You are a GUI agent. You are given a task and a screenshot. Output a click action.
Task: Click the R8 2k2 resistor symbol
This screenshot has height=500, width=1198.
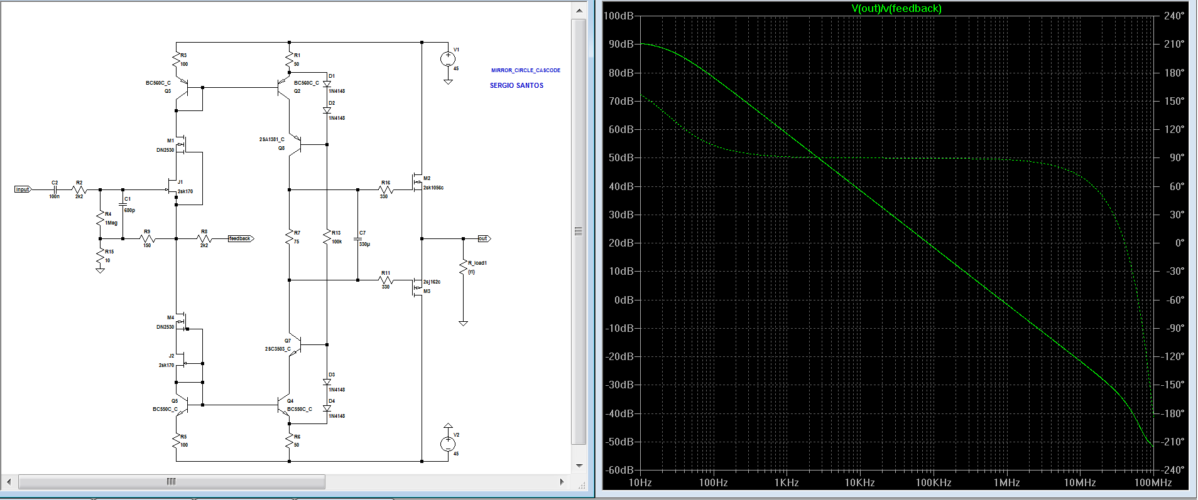pos(204,238)
